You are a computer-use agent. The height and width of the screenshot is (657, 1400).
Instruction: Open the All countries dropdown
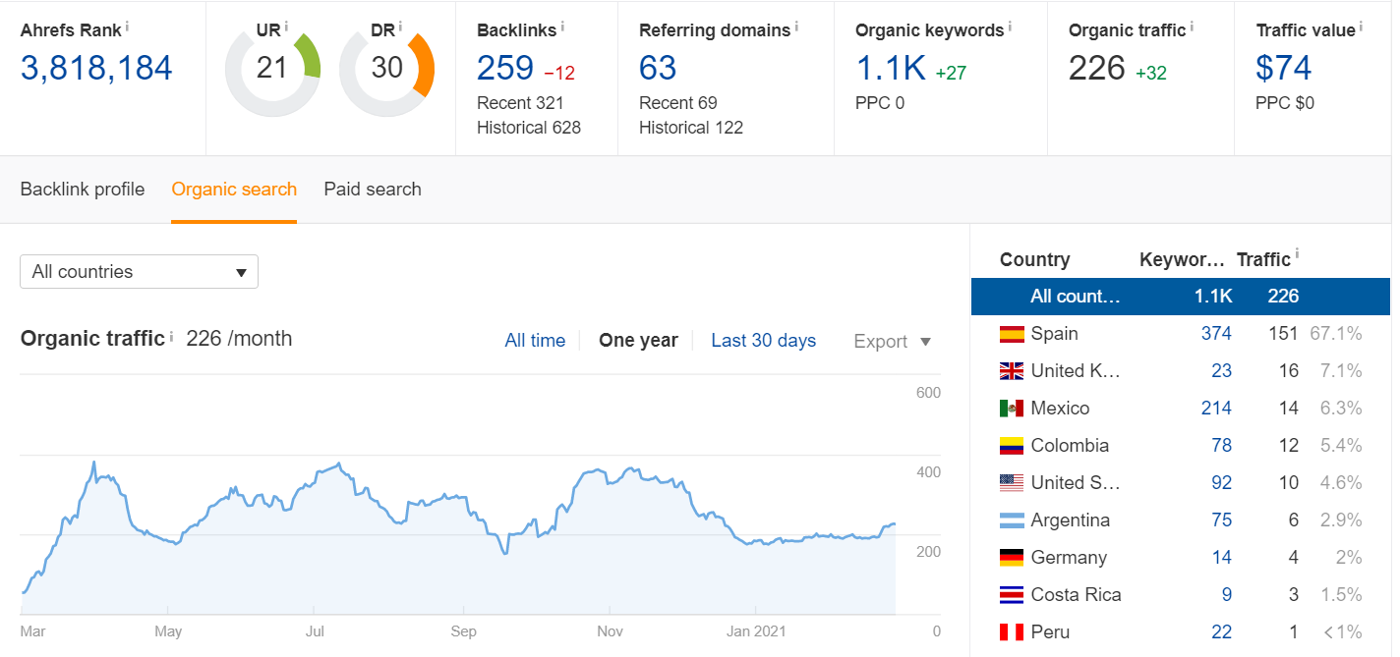[139, 272]
